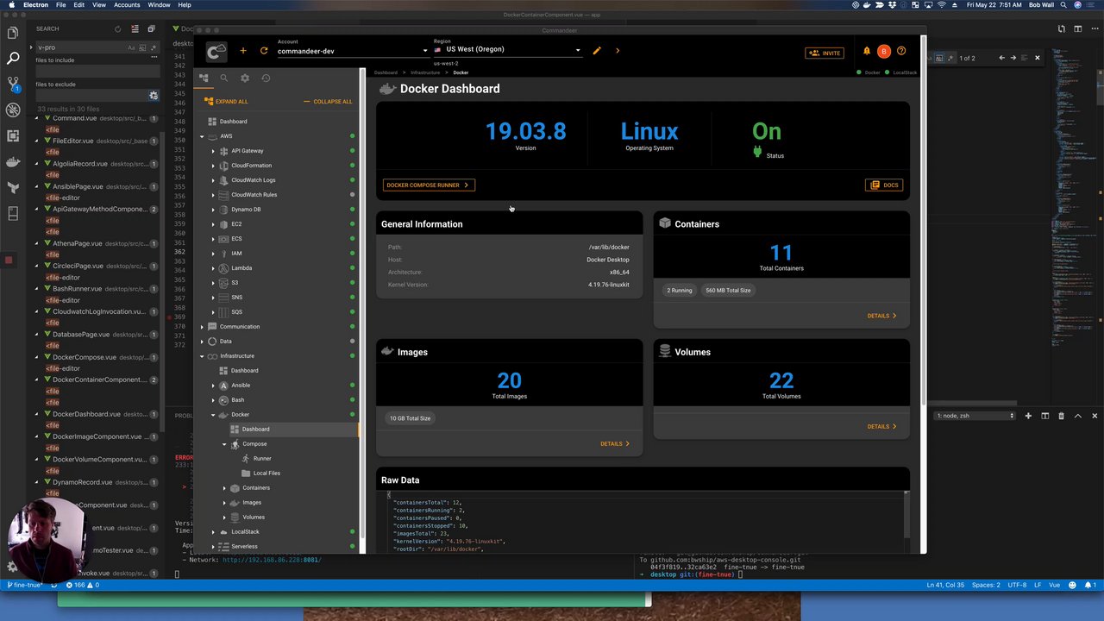Open the sidebar history clock tab
1104x621 pixels.
266,78
